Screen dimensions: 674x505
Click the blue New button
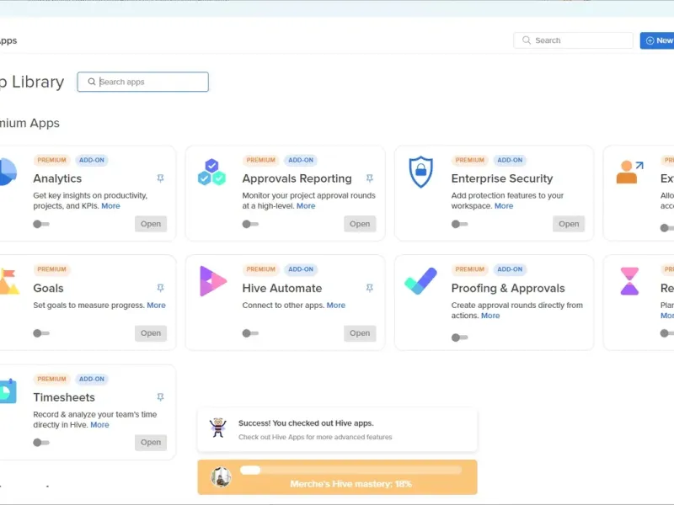point(658,40)
